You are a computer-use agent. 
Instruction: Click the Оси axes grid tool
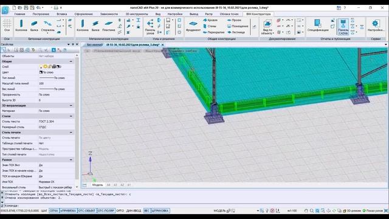[7, 26]
